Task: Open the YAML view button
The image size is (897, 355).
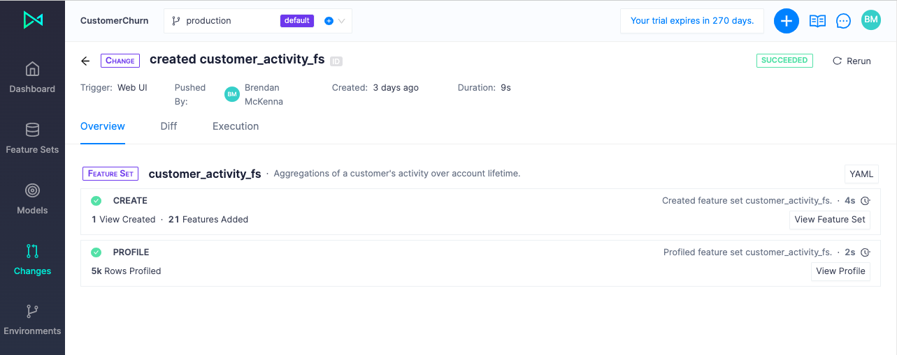Action: click(861, 174)
